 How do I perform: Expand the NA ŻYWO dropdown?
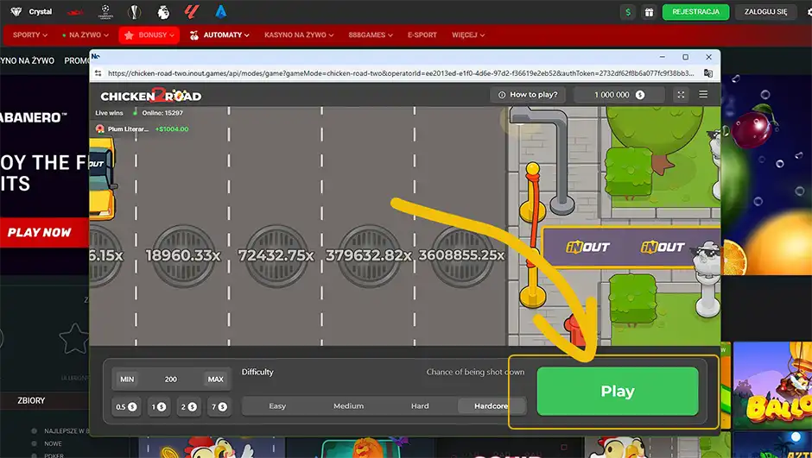86,35
